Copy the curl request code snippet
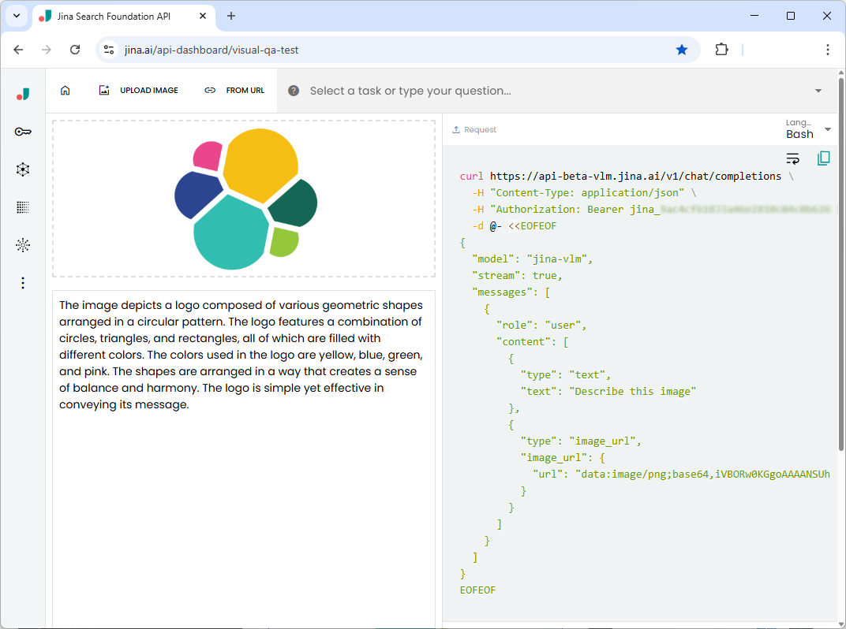The width and height of the screenshot is (846, 629). (824, 158)
